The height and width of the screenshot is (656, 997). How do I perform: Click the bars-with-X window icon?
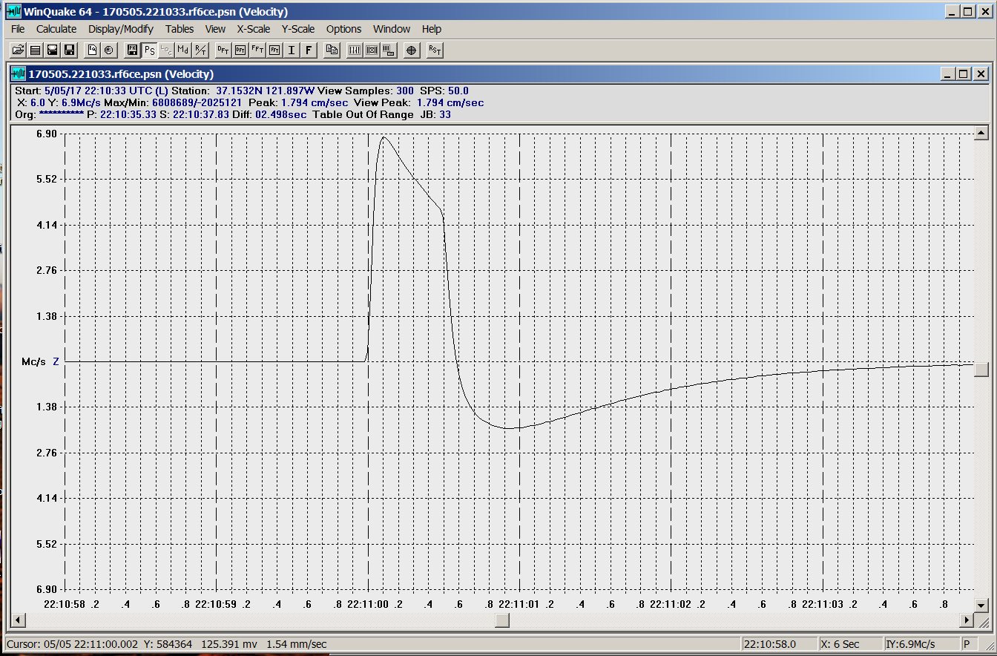[372, 50]
